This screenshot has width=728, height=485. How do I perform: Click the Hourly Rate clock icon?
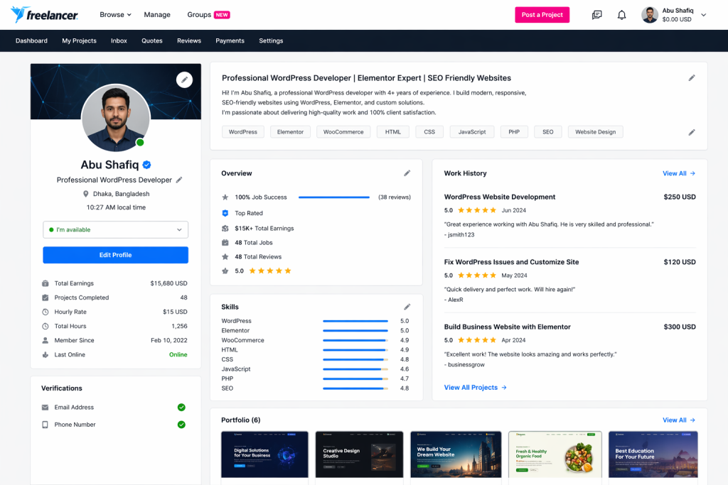point(45,312)
